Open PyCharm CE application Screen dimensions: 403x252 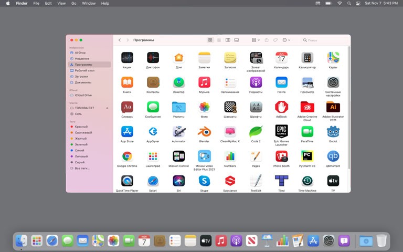tap(307, 156)
